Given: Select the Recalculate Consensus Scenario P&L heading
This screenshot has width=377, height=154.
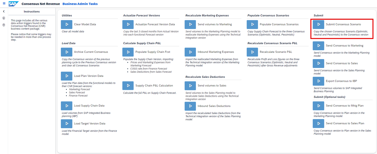Looking at the screenshot, I should point(272,43).
